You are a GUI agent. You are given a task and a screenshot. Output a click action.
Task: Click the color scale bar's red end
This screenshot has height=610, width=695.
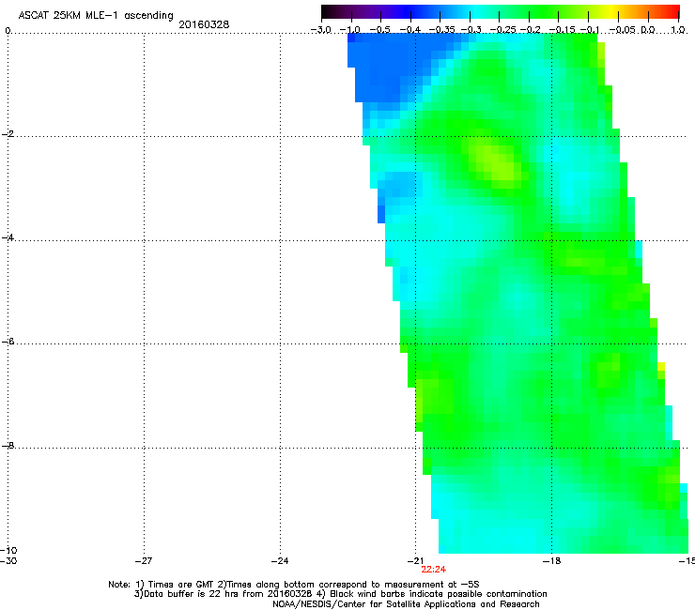tap(672, 12)
